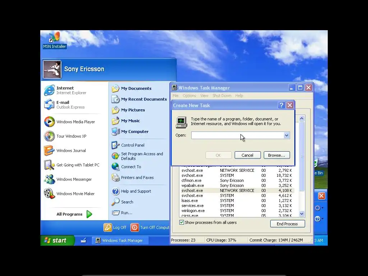Click the Log Off key icon

pos(108,227)
